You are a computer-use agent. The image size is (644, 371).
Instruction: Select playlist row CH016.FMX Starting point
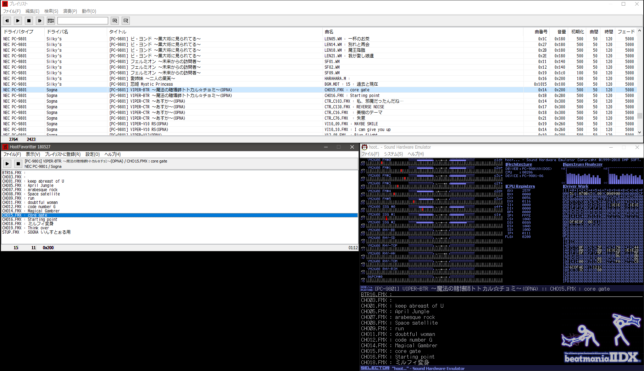[319, 96]
